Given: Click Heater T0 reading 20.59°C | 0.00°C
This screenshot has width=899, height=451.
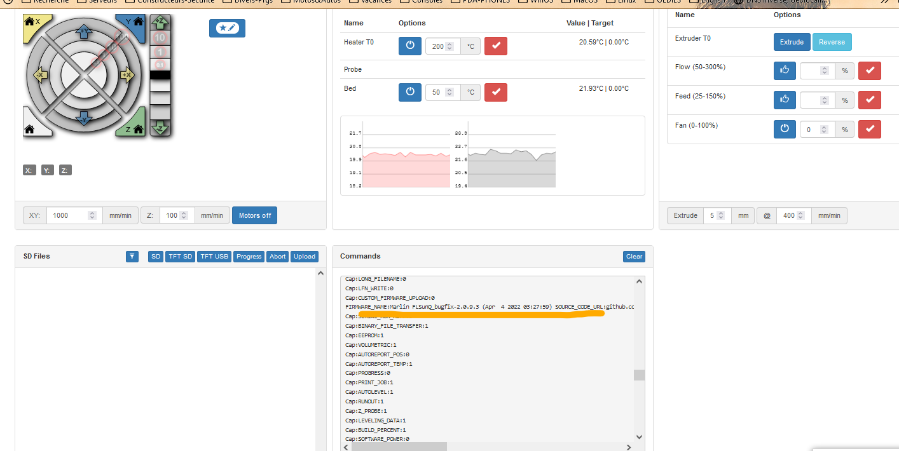Looking at the screenshot, I should tap(603, 43).
